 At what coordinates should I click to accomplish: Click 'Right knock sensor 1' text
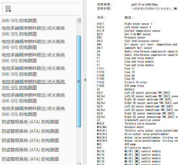click(x=138, y=24)
